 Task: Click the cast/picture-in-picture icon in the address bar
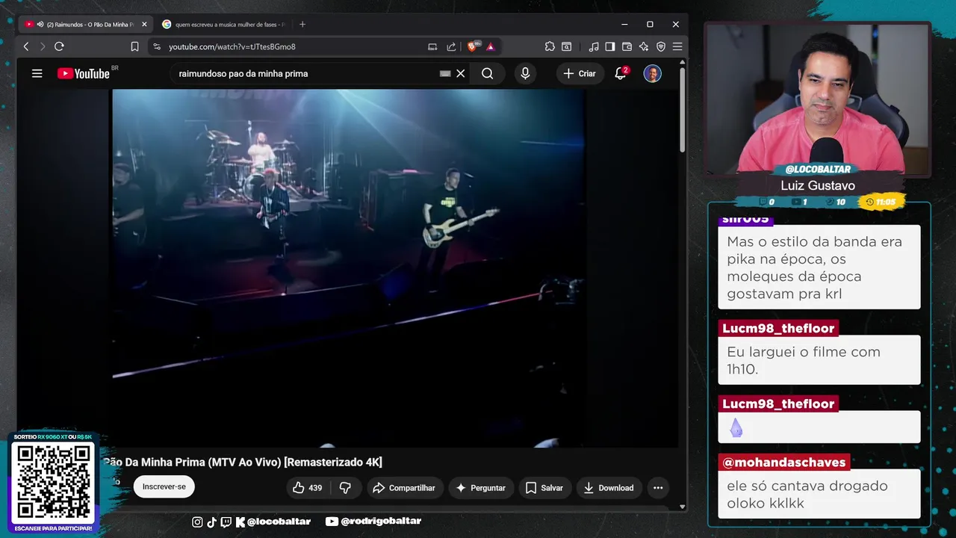[432, 46]
